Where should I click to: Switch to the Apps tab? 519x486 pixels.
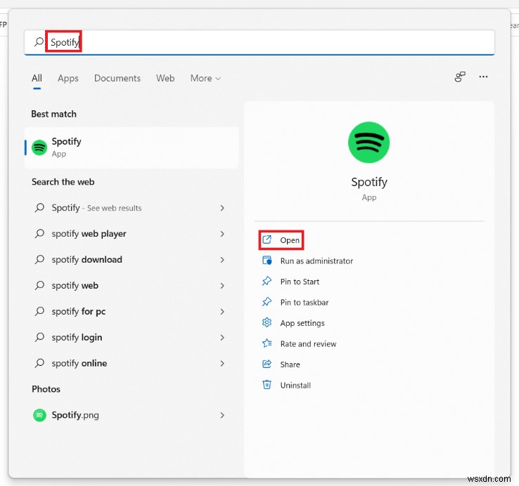point(68,79)
